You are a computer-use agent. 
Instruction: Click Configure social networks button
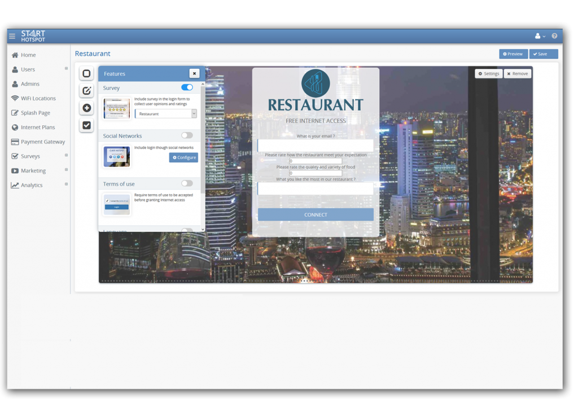(183, 157)
